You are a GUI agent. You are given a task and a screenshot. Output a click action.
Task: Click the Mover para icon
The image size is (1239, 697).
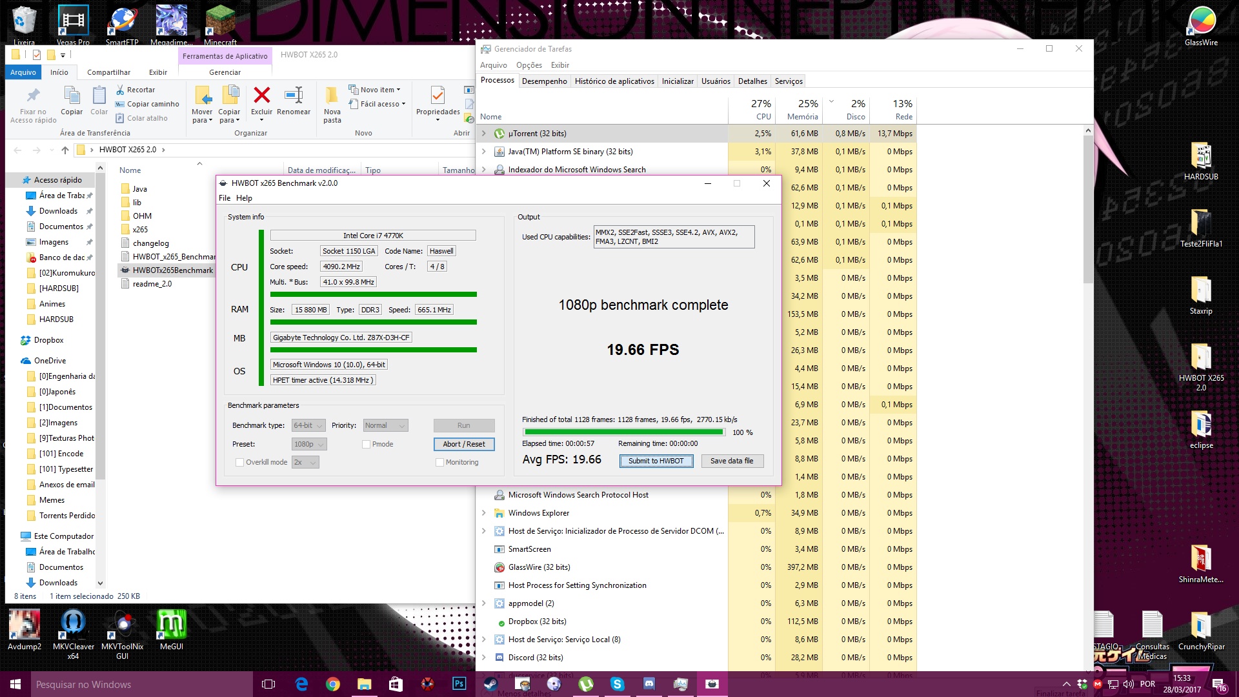click(203, 96)
